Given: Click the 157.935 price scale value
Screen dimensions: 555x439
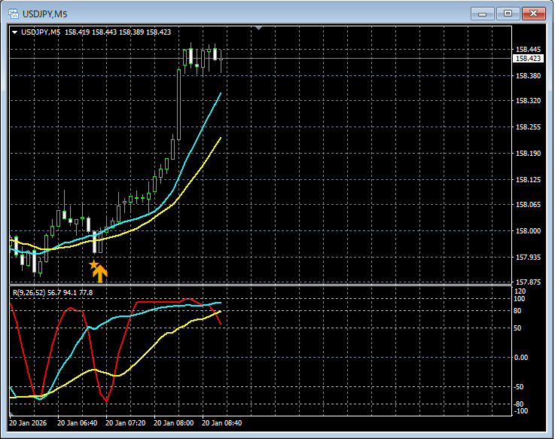Looking at the screenshot, I should point(528,257).
